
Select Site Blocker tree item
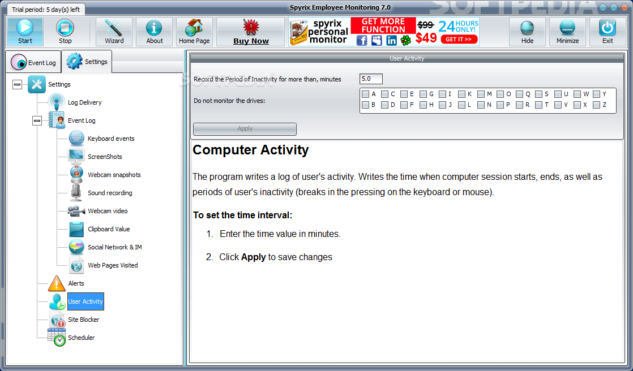pyautogui.click(x=84, y=320)
